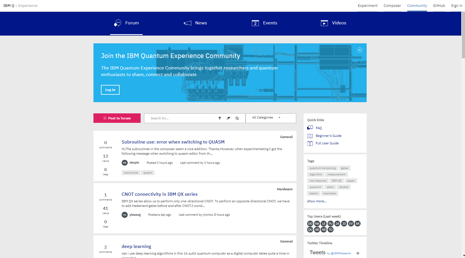The width and height of the screenshot is (465, 258).
Task: Click the quasm post tag
Action: (148, 173)
